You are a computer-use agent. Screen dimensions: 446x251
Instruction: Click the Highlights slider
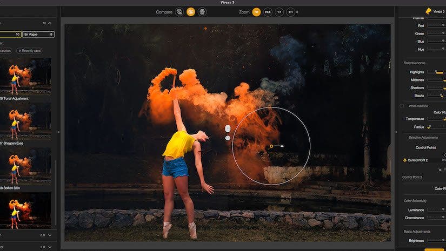pyautogui.click(x=436, y=72)
